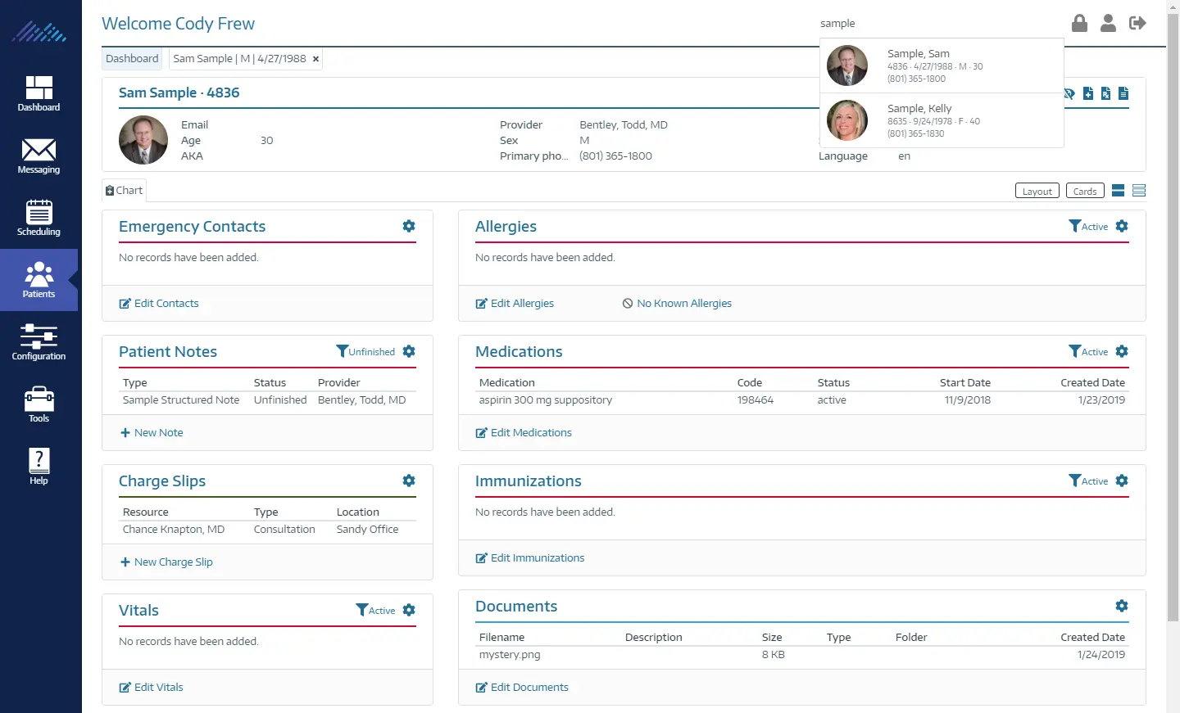Toggle the Unfinished filter on Patient Notes
The width and height of the screenshot is (1180, 713).
[x=366, y=351]
